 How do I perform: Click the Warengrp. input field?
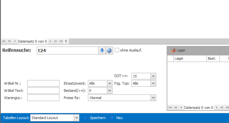(43, 98)
